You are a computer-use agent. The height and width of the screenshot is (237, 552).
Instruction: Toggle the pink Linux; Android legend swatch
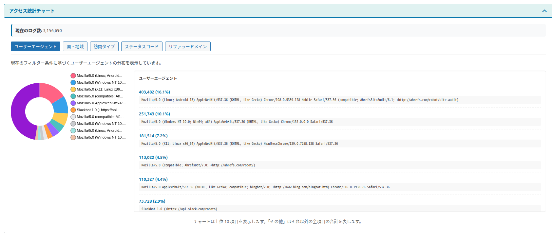73,76
